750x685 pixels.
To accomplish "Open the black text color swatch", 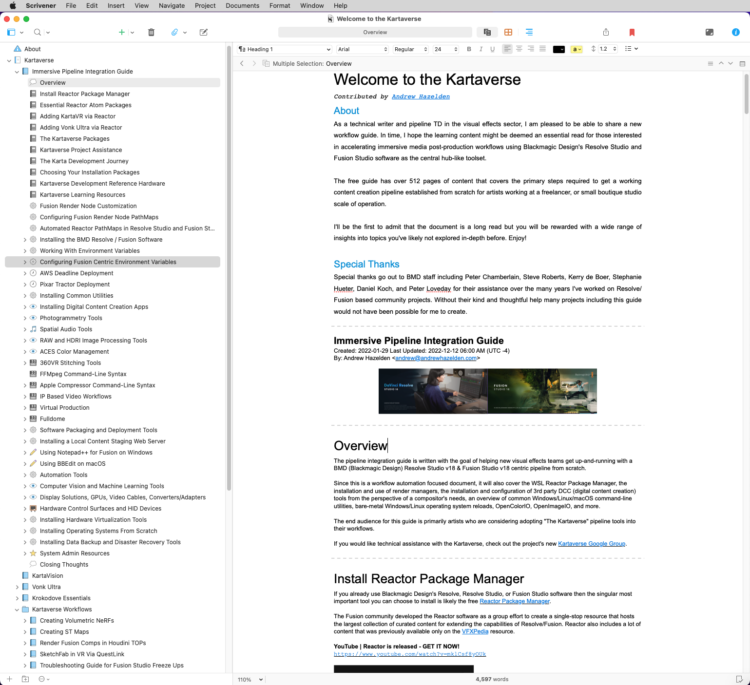I will [559, 49].
